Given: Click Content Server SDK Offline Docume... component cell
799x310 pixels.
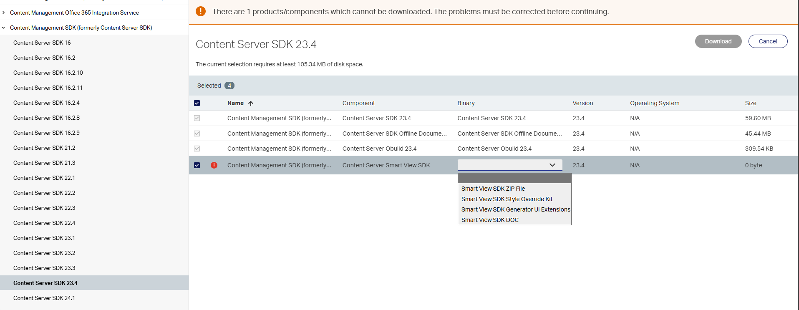Looking at the screenshot, I should (394, 134).
